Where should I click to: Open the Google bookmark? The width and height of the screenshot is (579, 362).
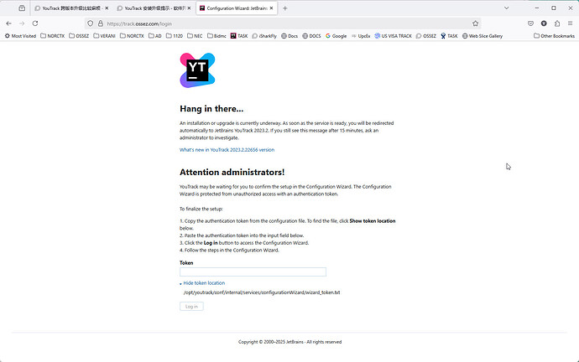[x=336, y=36]
